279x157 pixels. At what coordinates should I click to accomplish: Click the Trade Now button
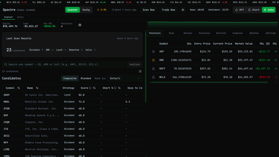(168, 10)
